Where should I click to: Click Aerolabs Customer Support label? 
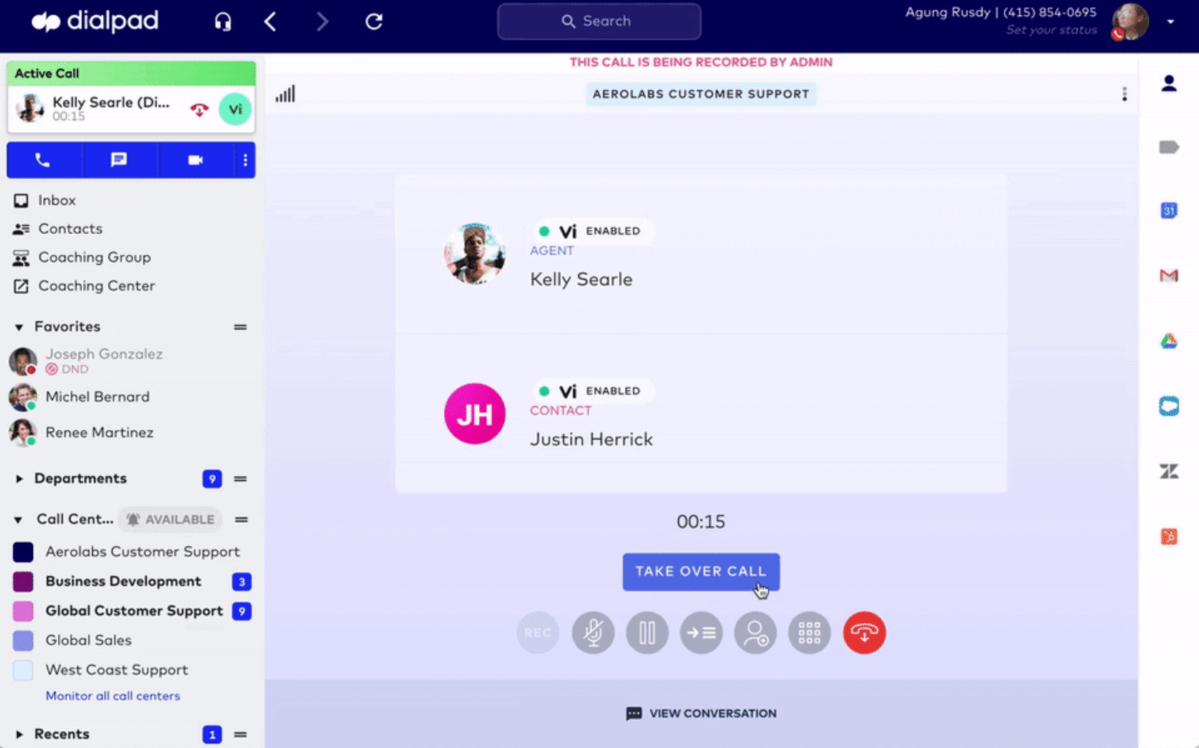point(701,94)
